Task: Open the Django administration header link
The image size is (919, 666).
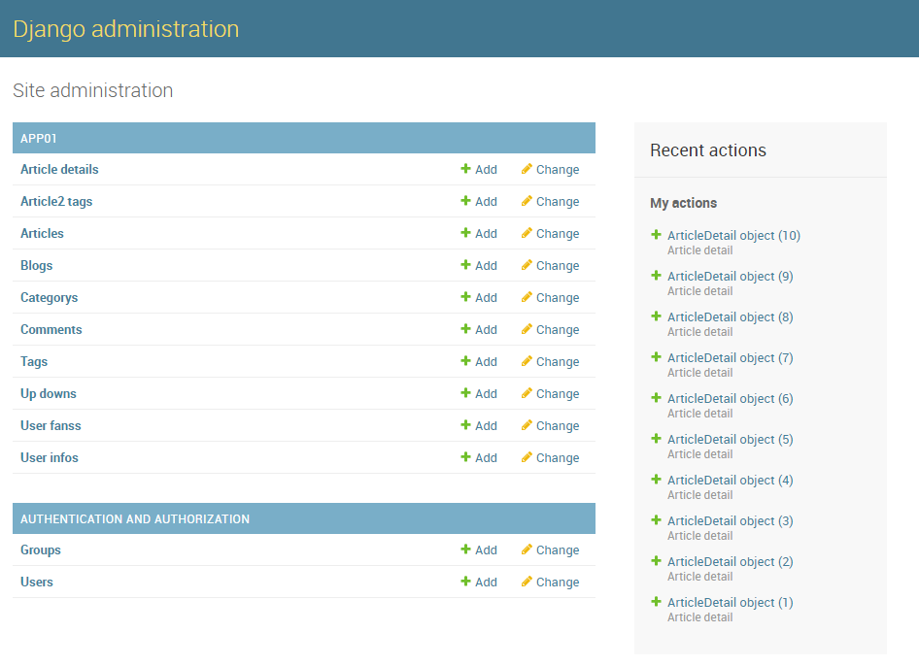Action: [126, 29]
